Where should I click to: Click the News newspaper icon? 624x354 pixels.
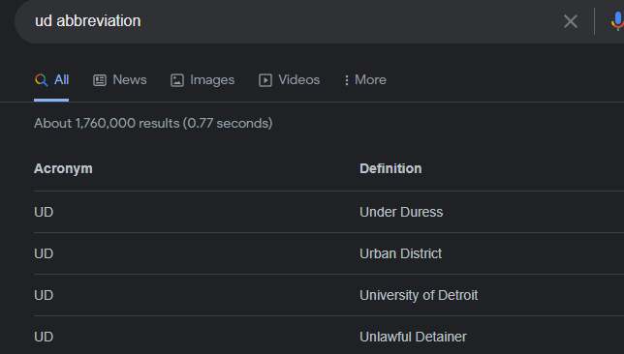click(x=100, y=80)
